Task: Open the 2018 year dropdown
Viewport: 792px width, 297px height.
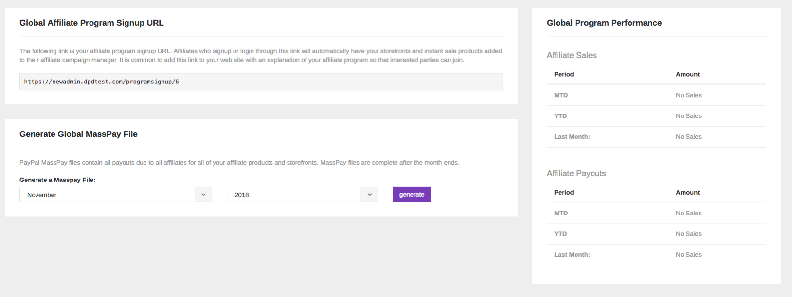Action: 302,195
